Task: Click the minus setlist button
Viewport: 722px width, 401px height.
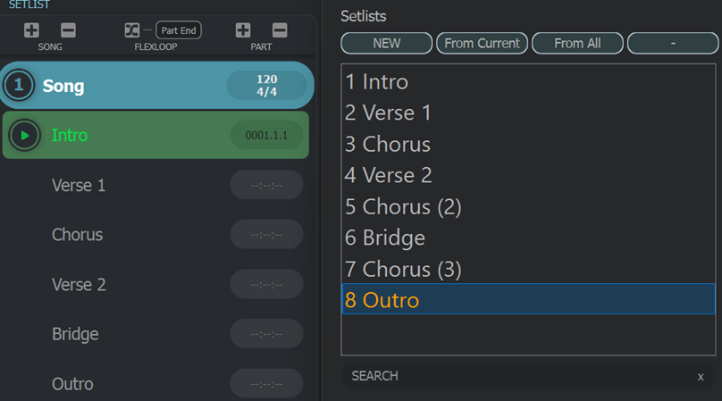Action: click(672, 43)
